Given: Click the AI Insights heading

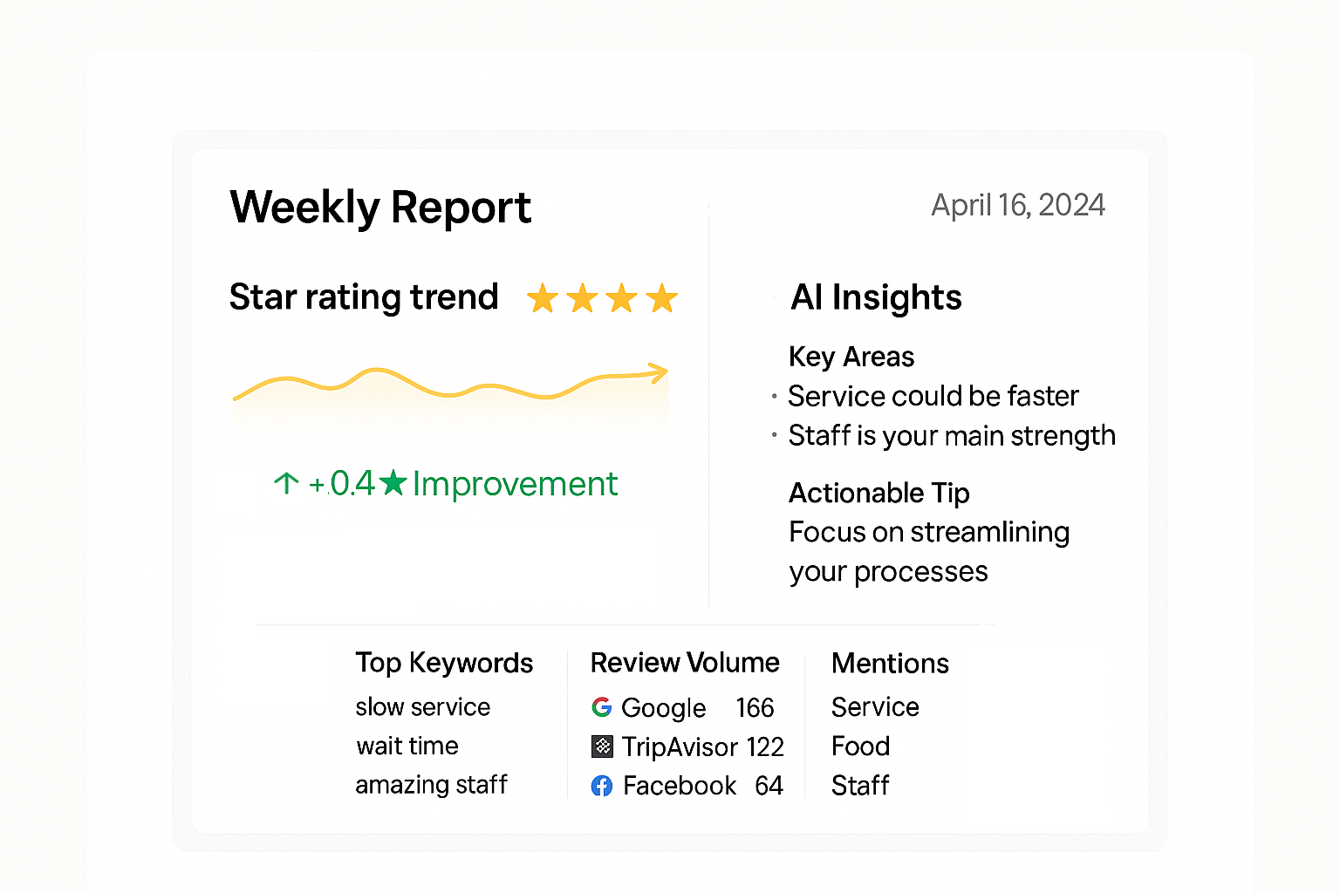Looking at the screenshot, I should click(x=876, y=297).
